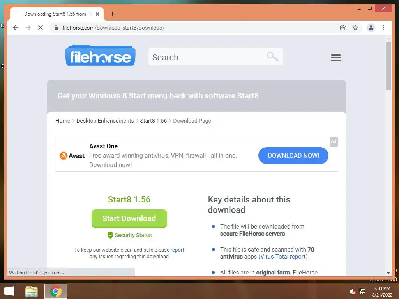Image resolution: width=399 pixels, height=299 pixels.
Task: Open network tray icon
Action: pyautogui.click(x=362, y=292)
